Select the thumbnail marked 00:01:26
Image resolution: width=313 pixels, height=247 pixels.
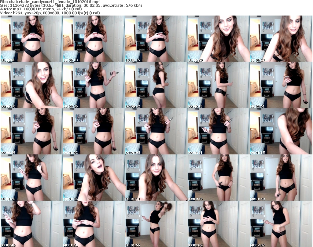coord(94,178)
